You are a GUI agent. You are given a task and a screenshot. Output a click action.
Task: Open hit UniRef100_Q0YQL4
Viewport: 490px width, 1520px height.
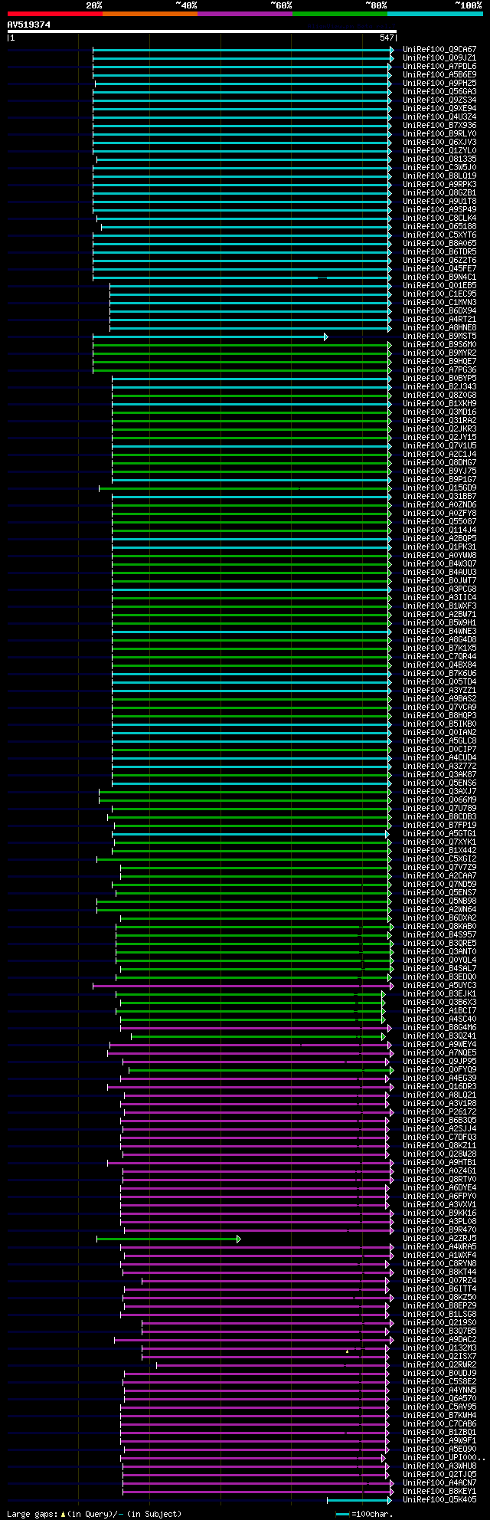coord(439,960)
